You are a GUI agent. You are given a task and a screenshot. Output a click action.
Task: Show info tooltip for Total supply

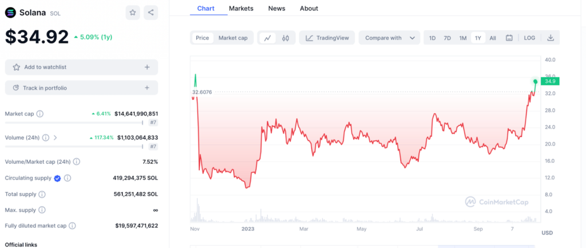[42, 194]
